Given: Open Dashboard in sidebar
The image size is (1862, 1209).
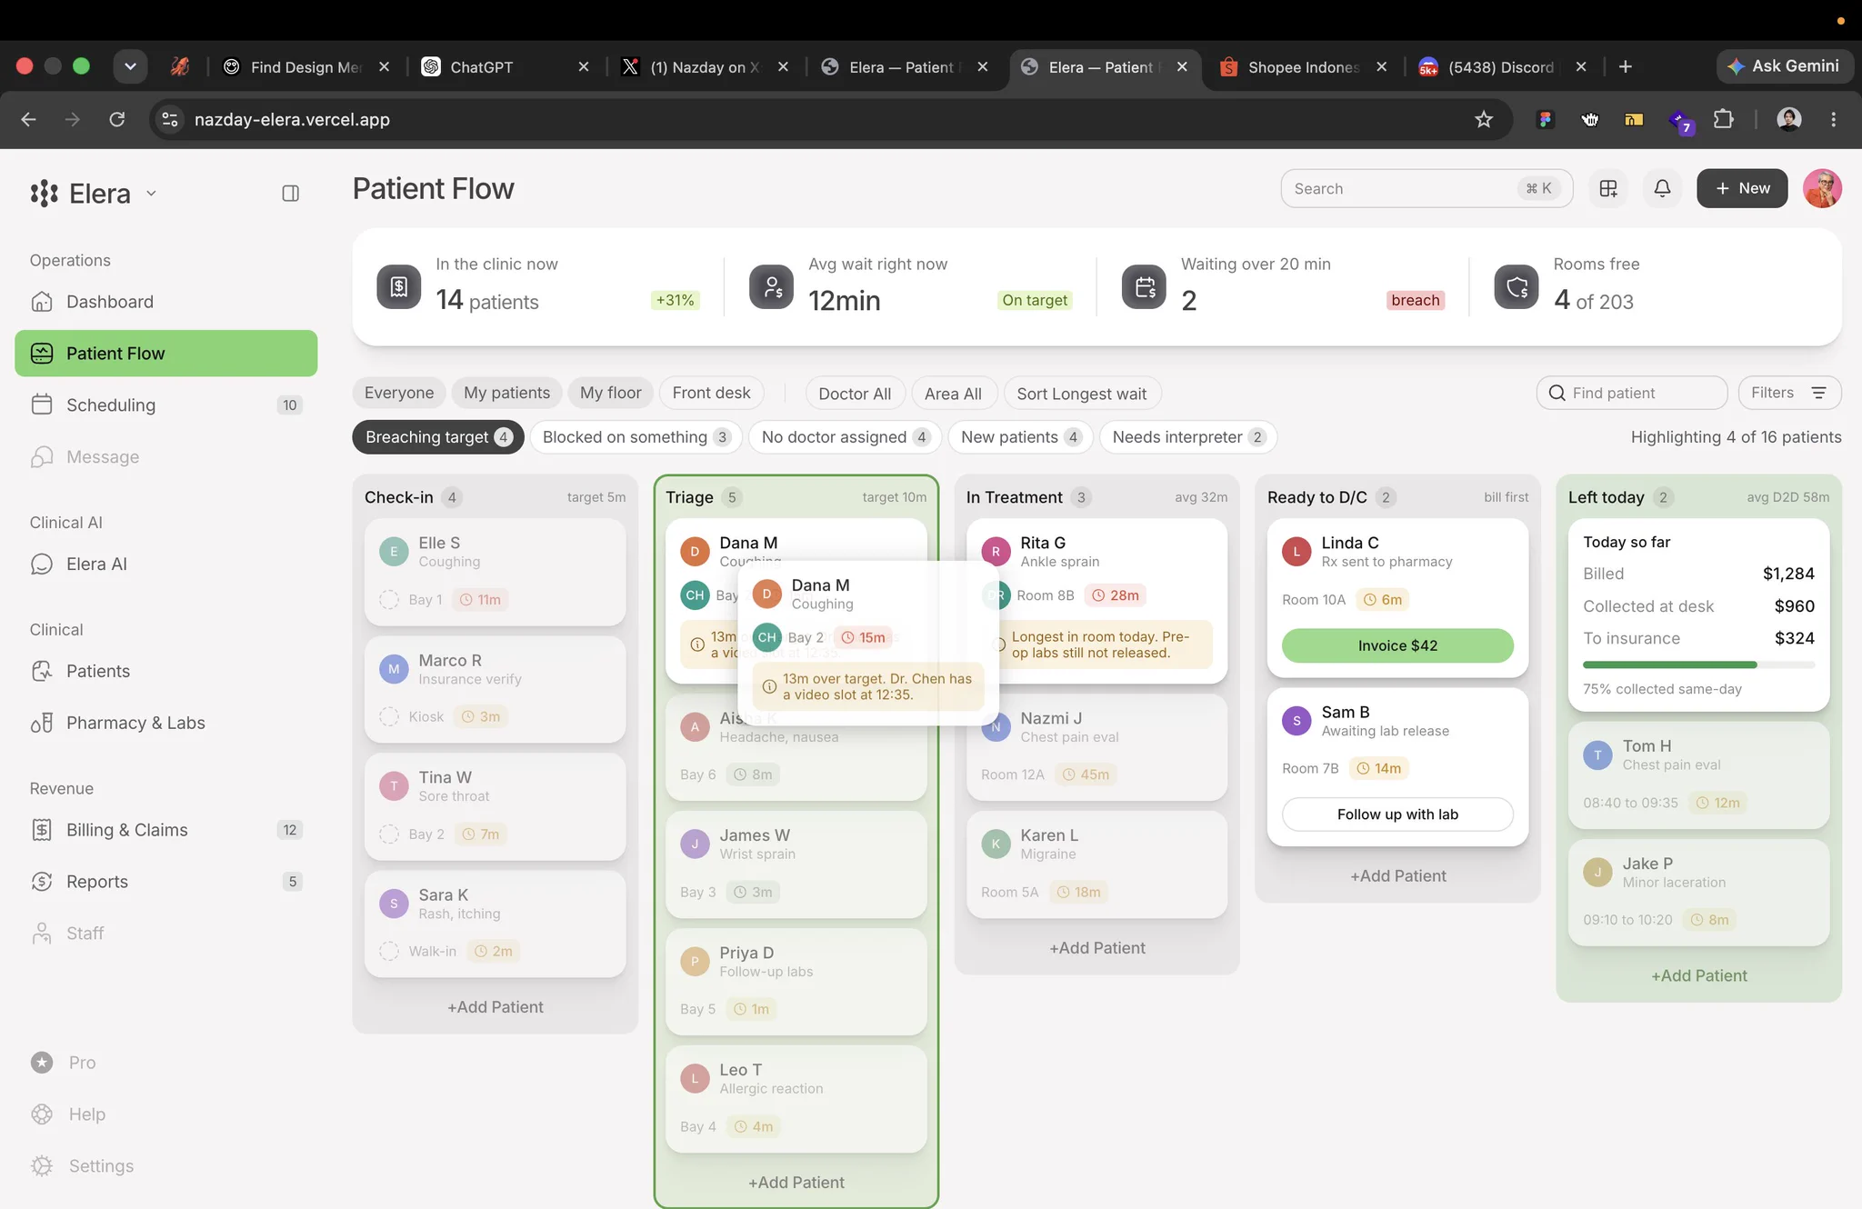Looking at the screenshot, I should point(165,302).
